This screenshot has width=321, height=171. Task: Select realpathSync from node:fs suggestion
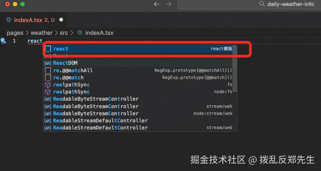coord(140,92)
